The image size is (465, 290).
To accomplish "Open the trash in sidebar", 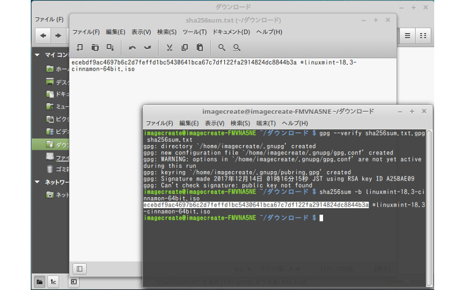I will (x=58, y=169).
